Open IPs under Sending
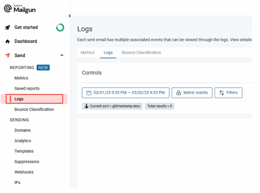This screenshot has width=260, height=193. coord(17,182)
